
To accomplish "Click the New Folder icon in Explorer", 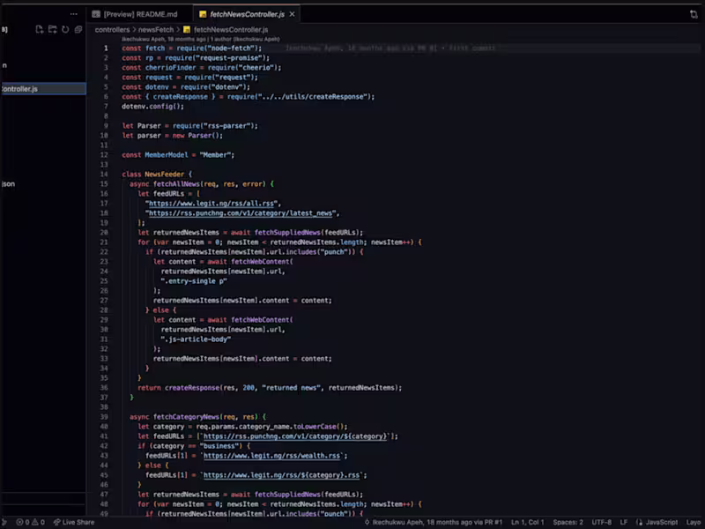I will click(x=53, y=30).
